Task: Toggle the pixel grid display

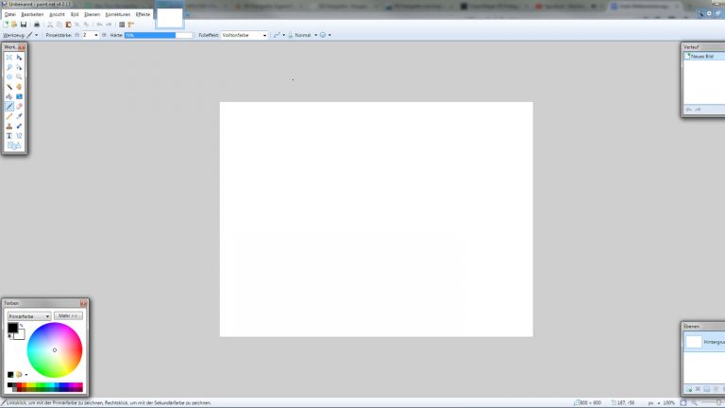Action: point(122,24)
